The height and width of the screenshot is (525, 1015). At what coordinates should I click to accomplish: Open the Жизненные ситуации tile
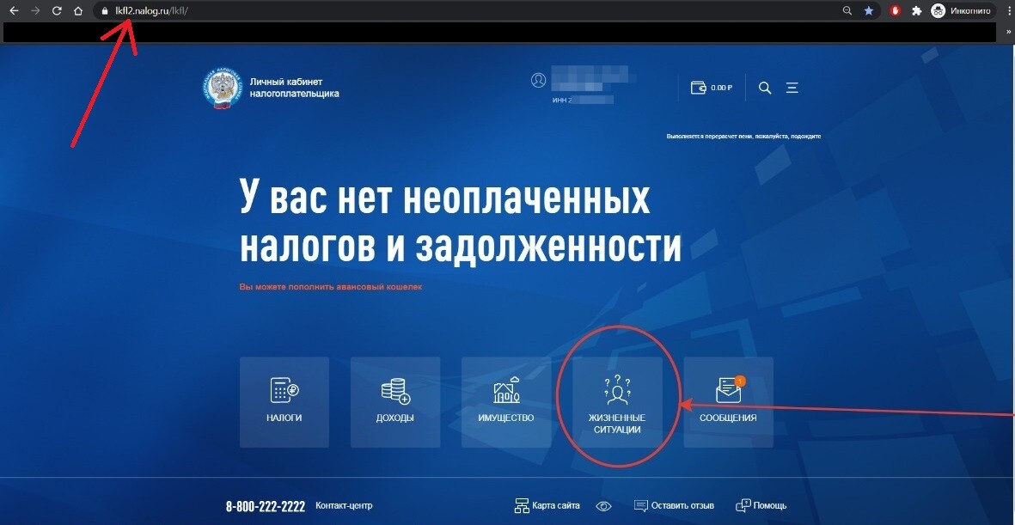(617, 402)
